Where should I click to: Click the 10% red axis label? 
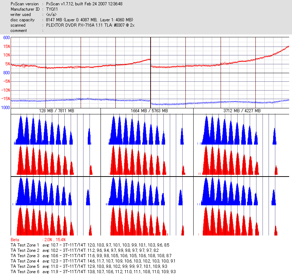pos(7,55)
